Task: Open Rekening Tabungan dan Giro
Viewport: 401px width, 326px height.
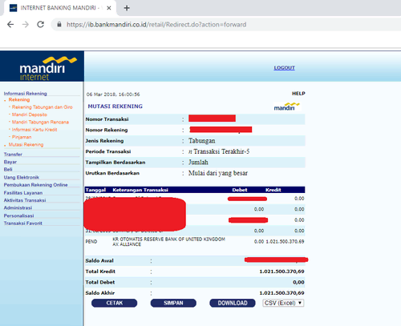Action: pyautogui.click(x=43, y=107)
